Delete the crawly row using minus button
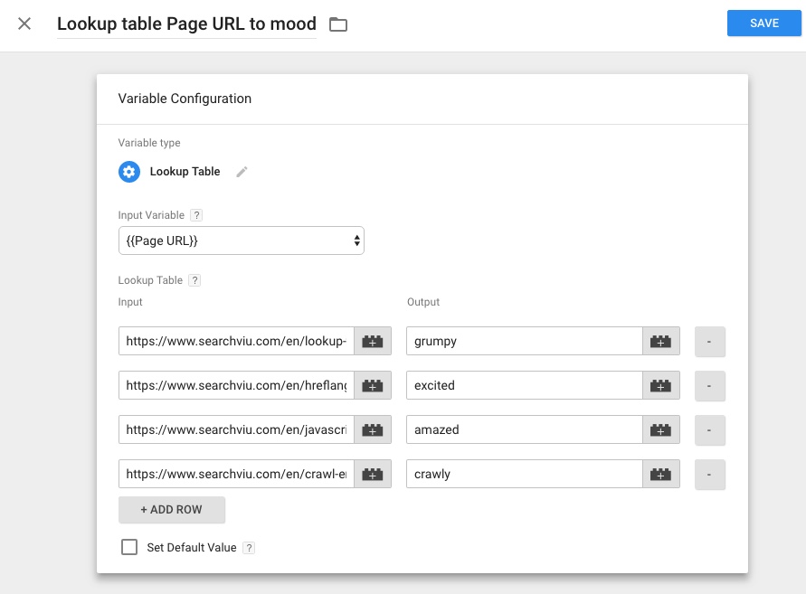 (709, 475)
